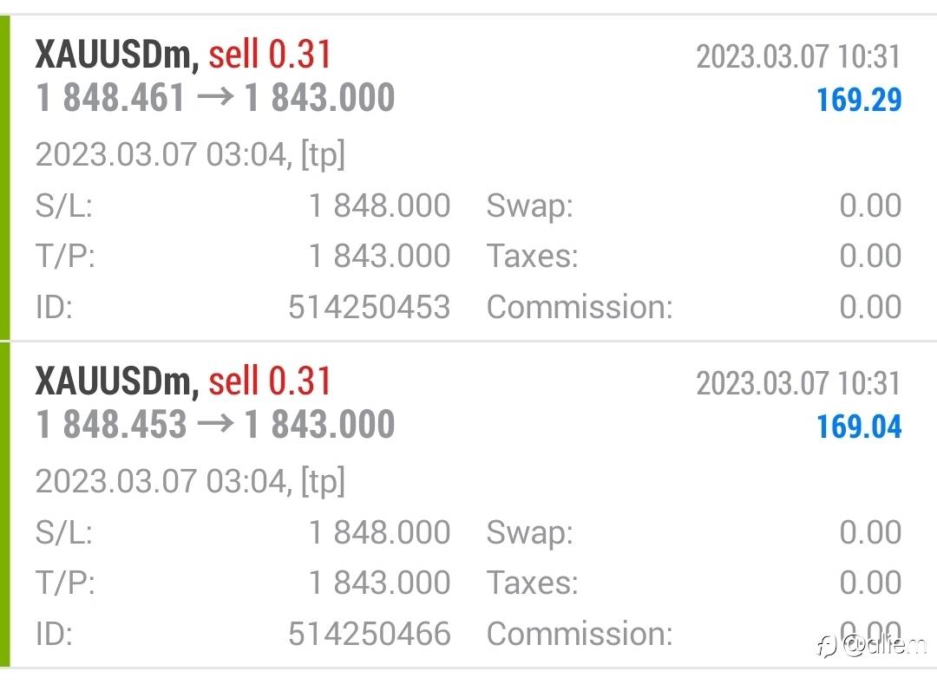Click the Taxes amount in the second trade
The image size is (937, 684).
[x=870, y=583]
